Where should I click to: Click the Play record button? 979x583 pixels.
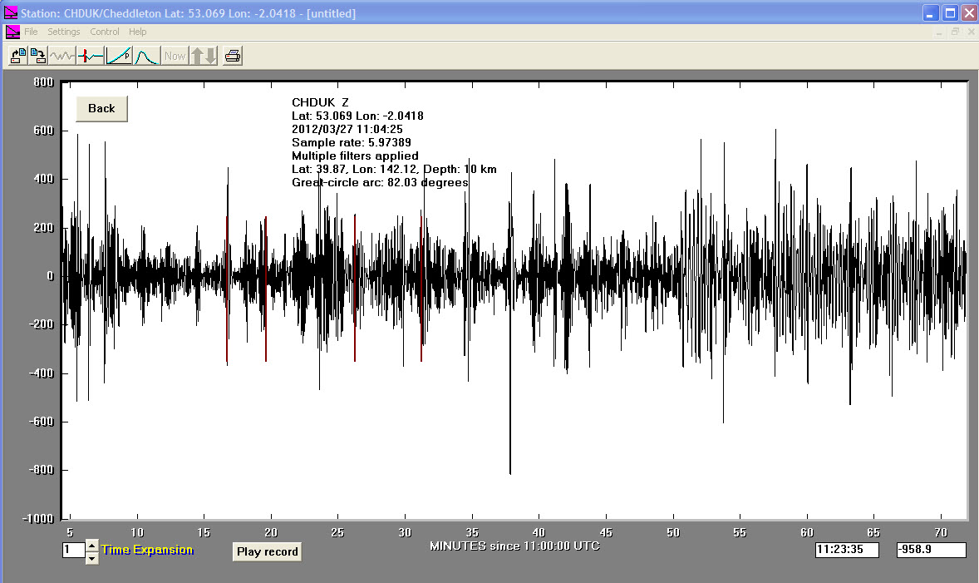tap(268, 551)
